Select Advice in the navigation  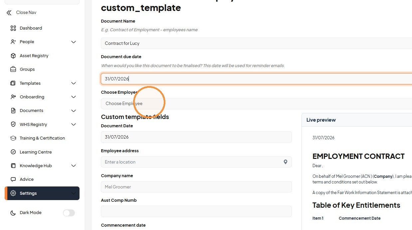(x=42, y=179)
